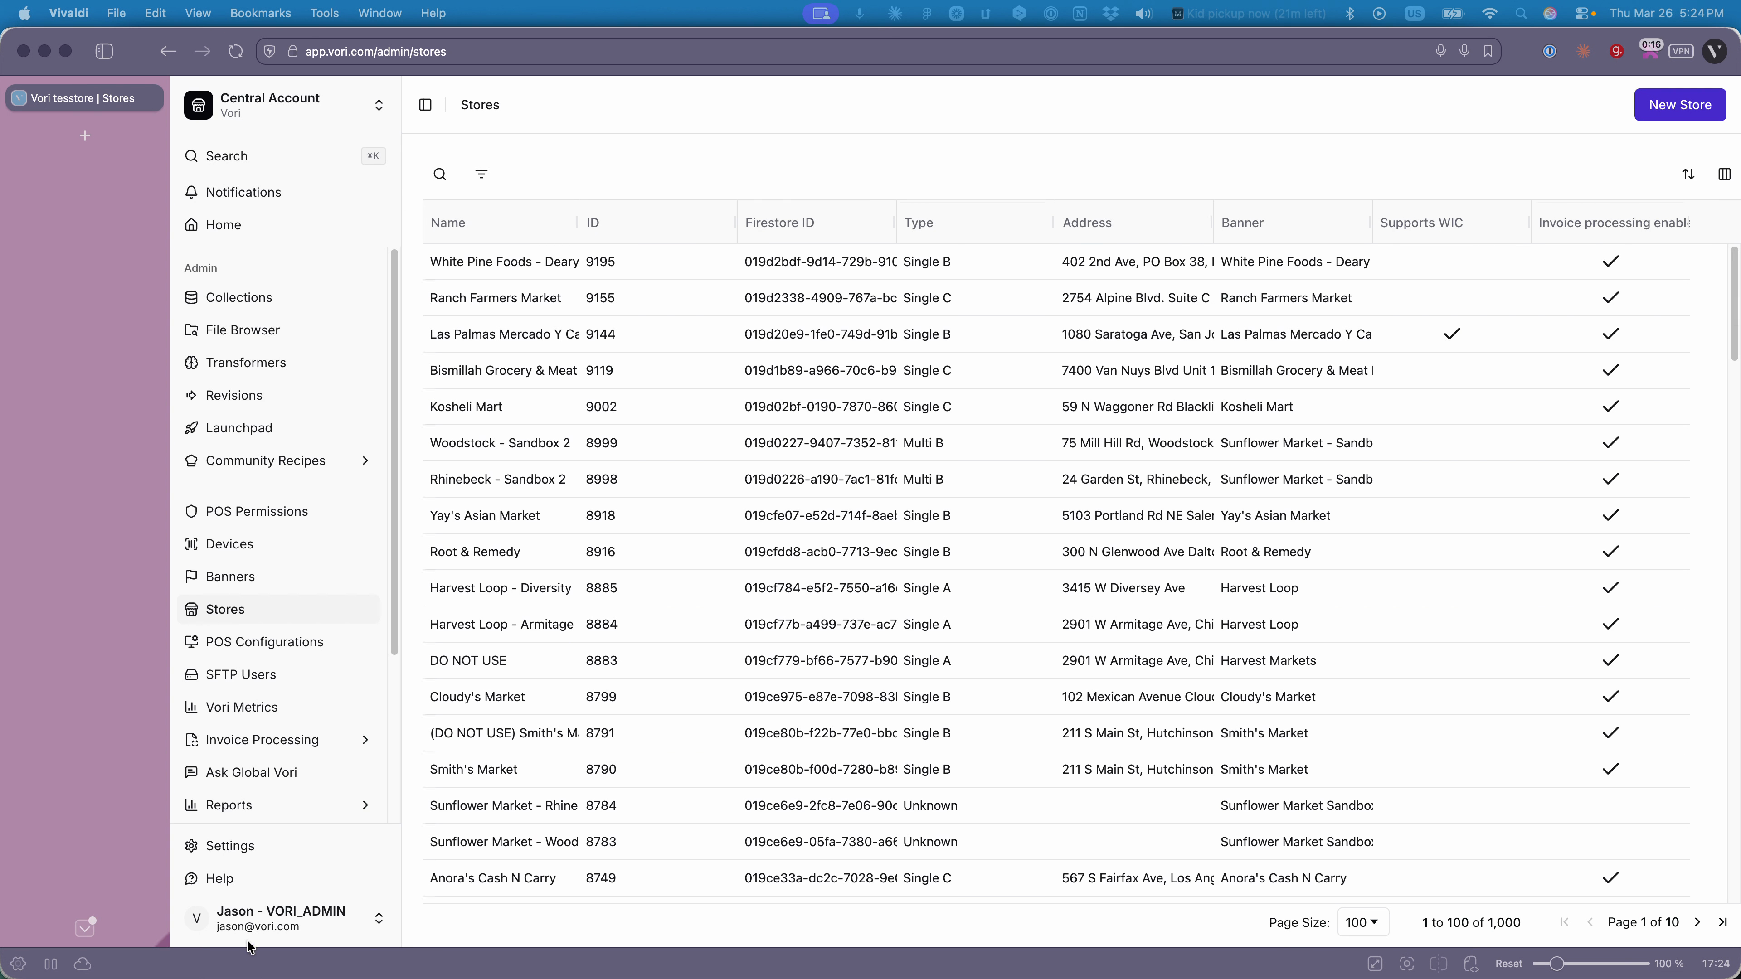1741x979 pixels.
Task: Open POS Configurations link in sidebar
Action: [264, 642]
